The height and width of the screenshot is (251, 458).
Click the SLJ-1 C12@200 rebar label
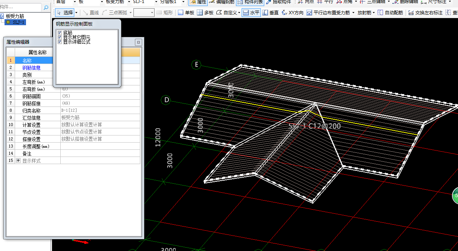point(314,126)
